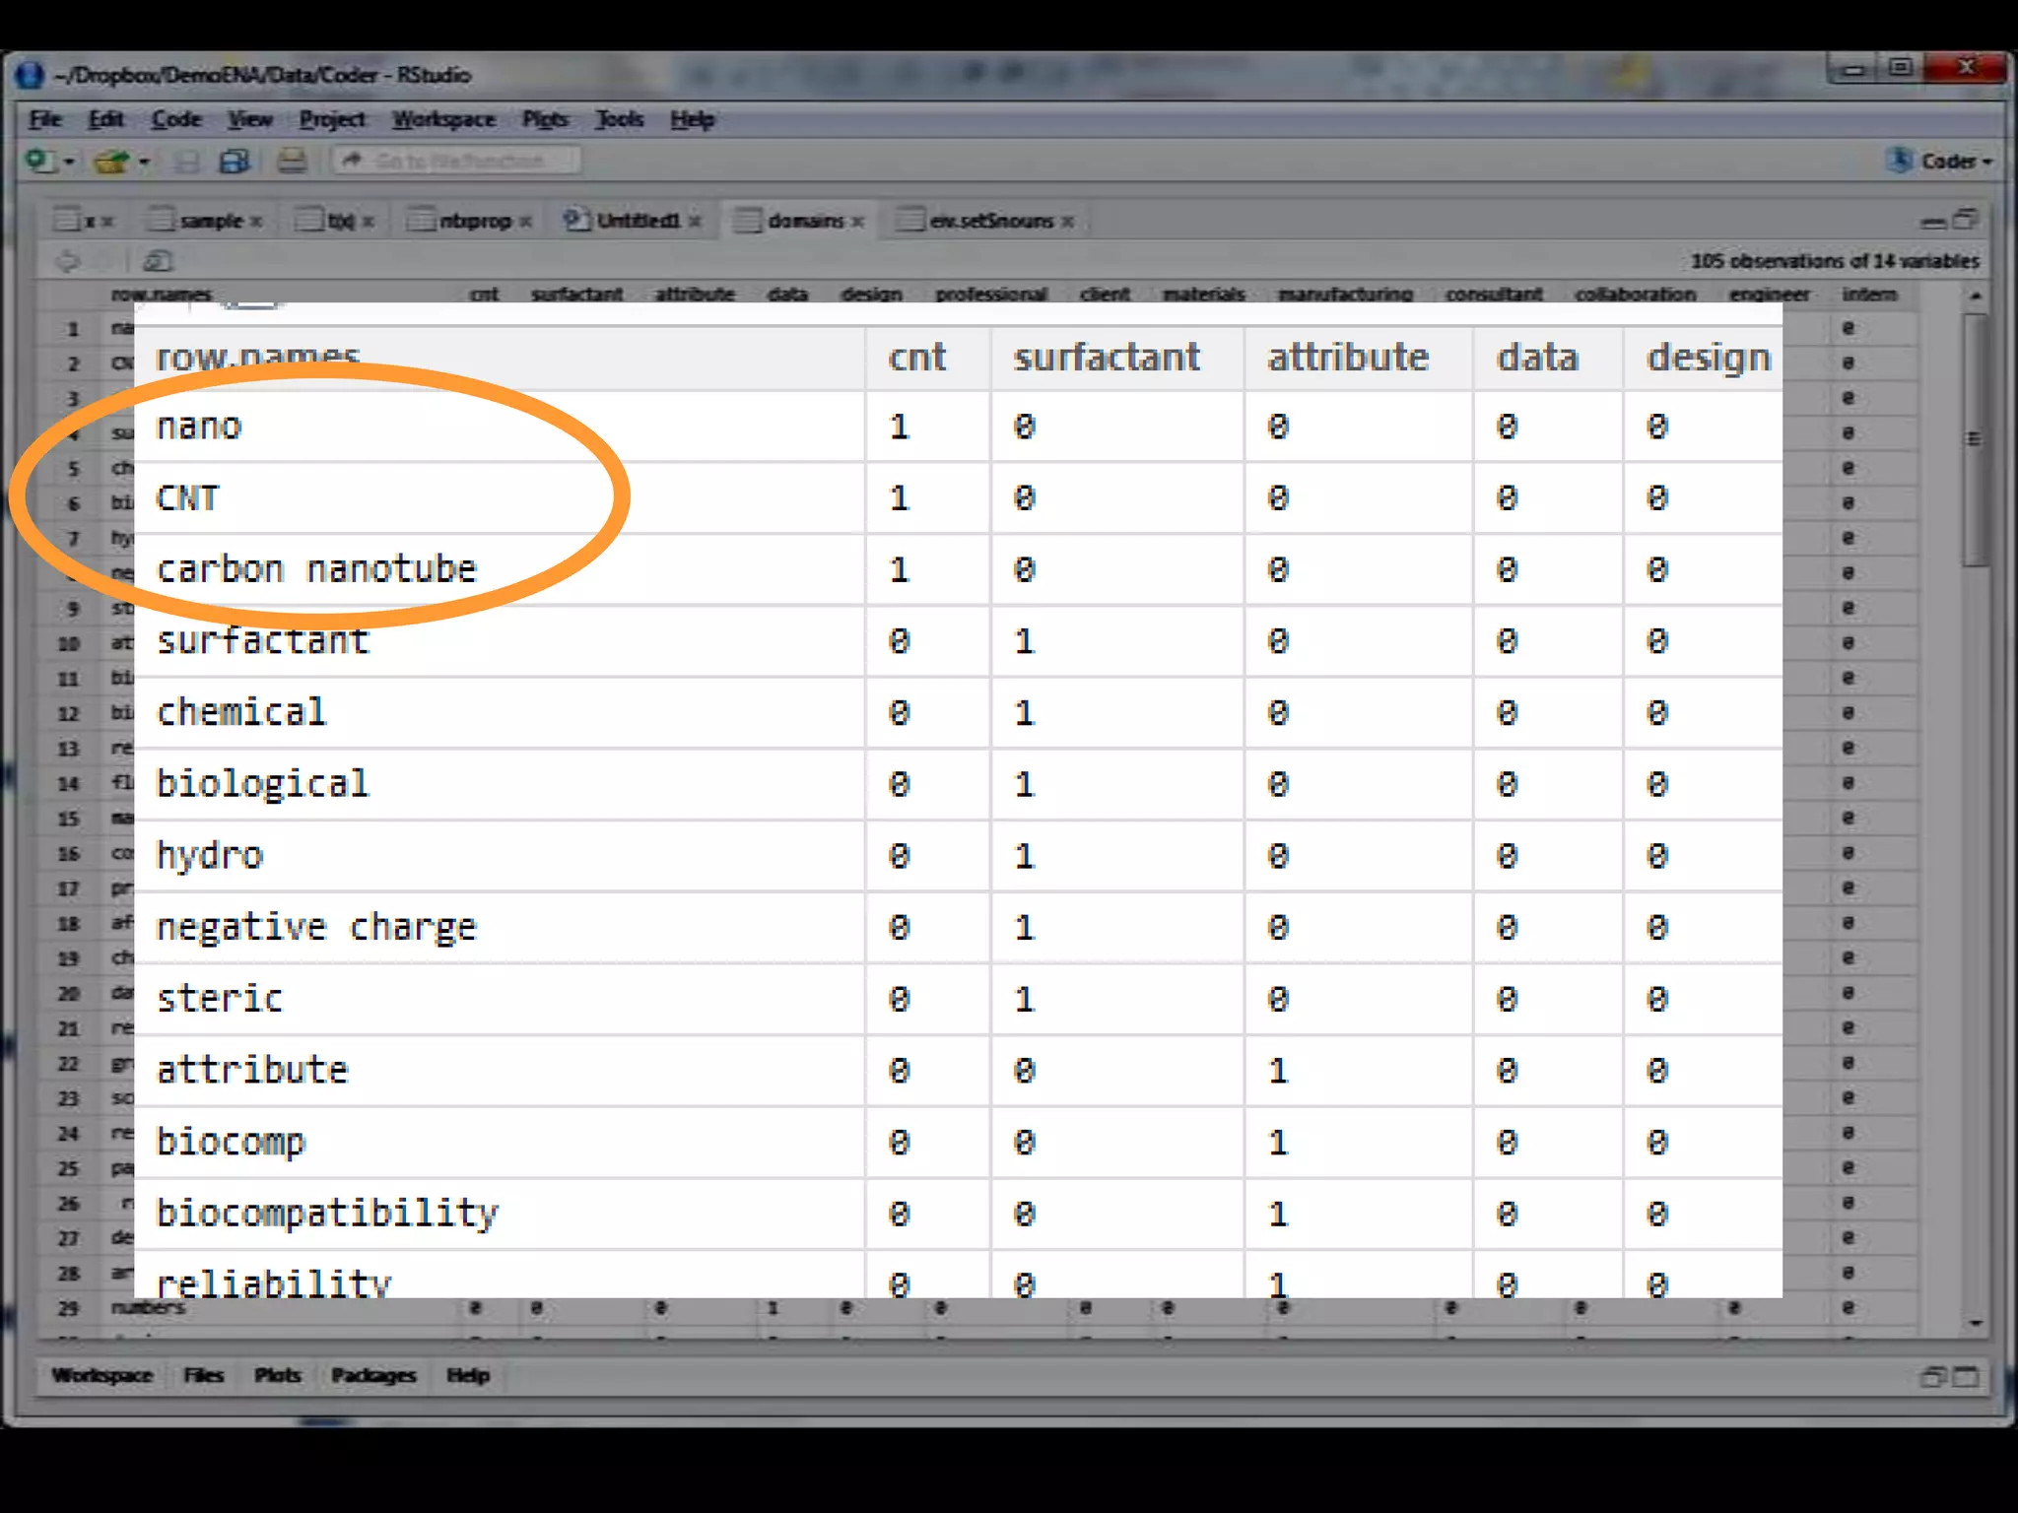Click the Go to file/function field
2018x1513 pixels.
[x=459, y=161]
